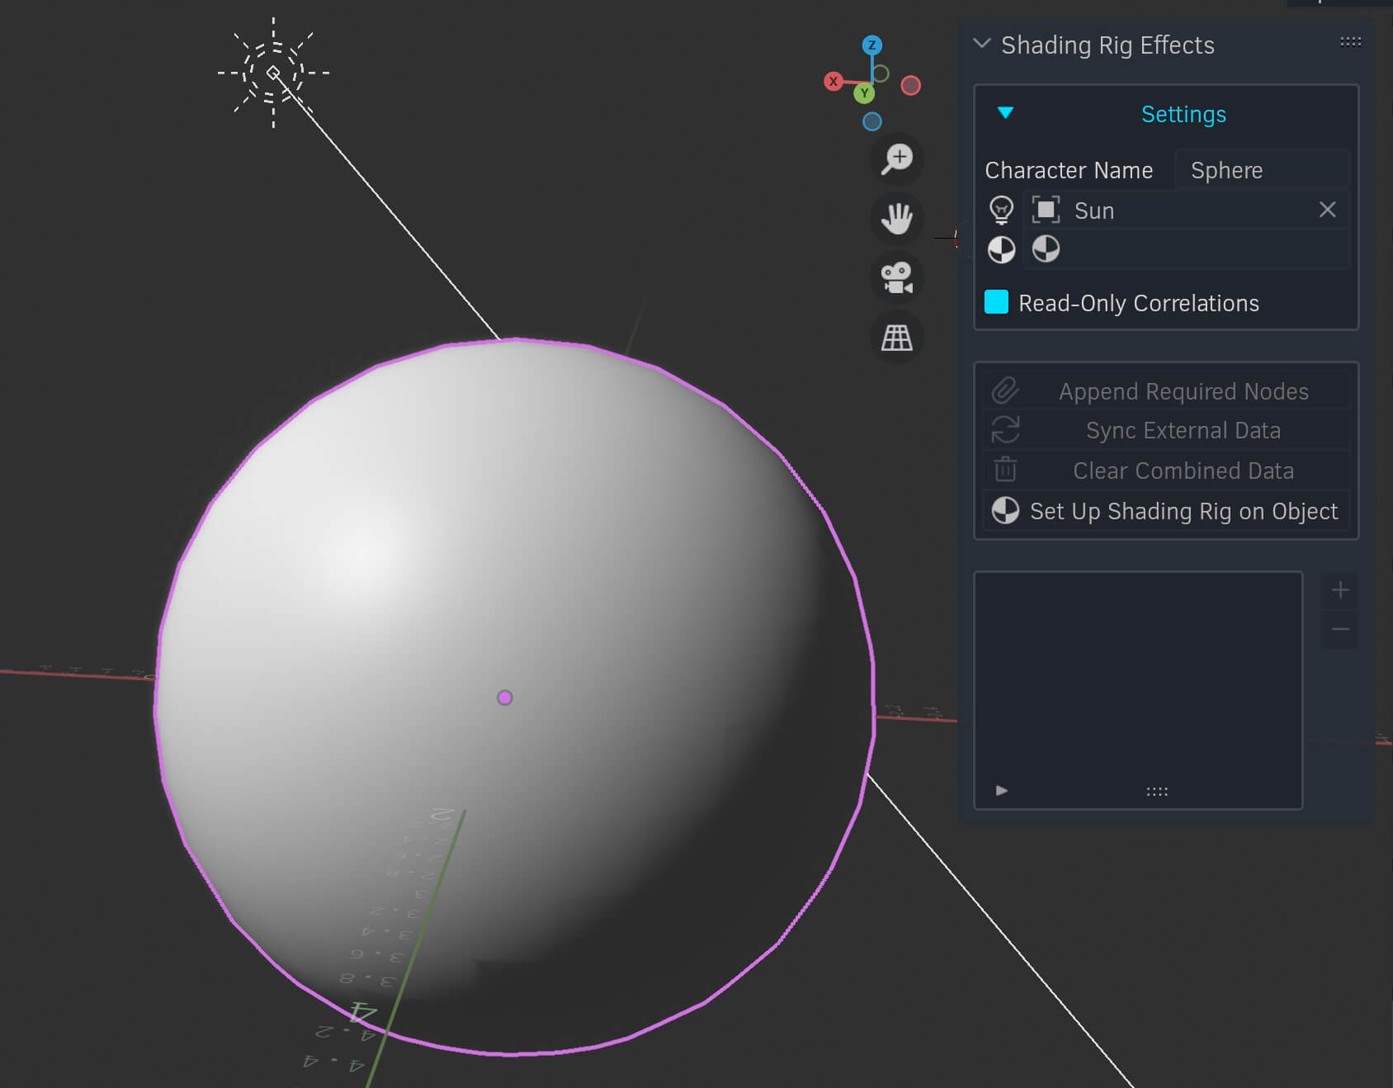This screenshot has width=1393, height=1088.
Task: Activate the pan view hand icon
Action: (896, 219)
